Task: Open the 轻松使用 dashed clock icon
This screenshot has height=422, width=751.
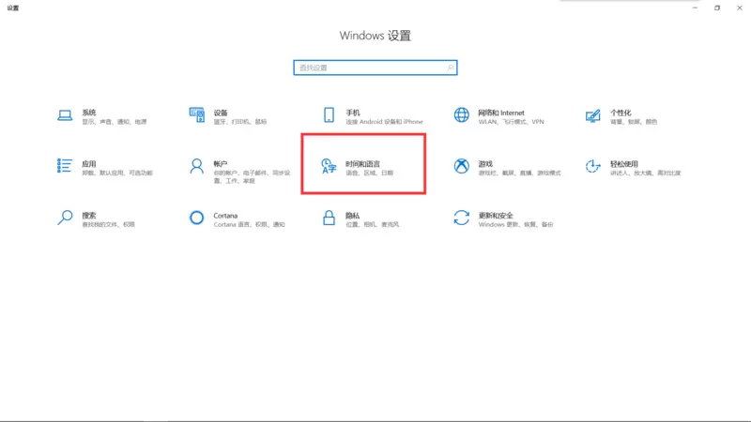Action: click(x=593, y=166)
